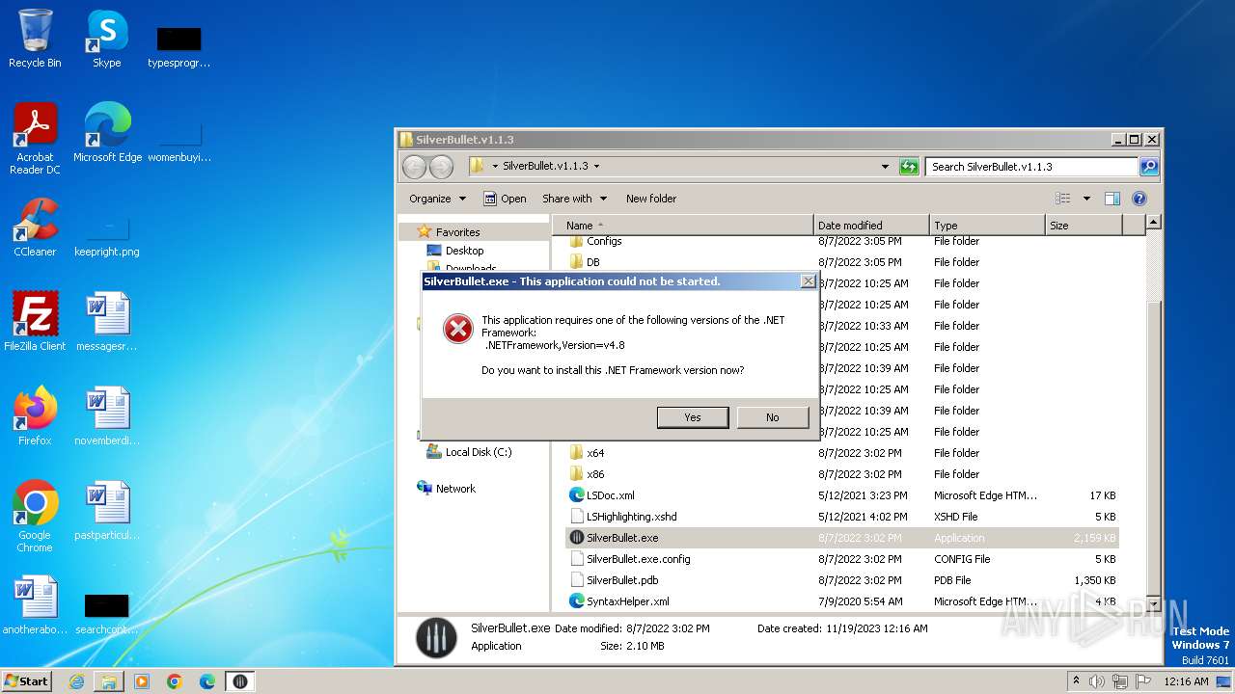This screenshot has width=1235, height=694.
Task: Open Acrobat Reader DC shortcut
Action: 35,139
